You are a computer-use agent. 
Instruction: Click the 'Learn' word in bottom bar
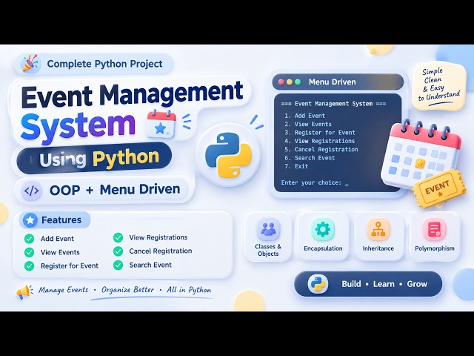384,284
